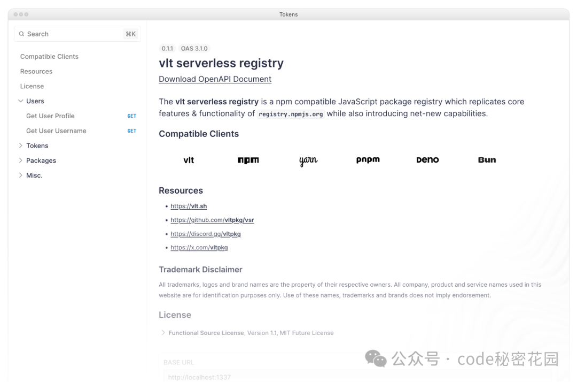Click Download OpenAPI Document link
Screen dimensions: 577x382
(x=215, y=79)
